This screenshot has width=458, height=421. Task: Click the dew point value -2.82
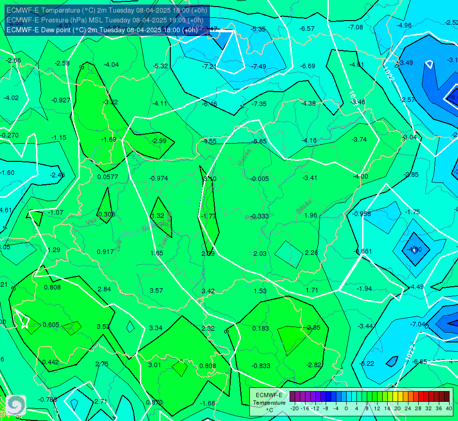(x=314, y=365)
